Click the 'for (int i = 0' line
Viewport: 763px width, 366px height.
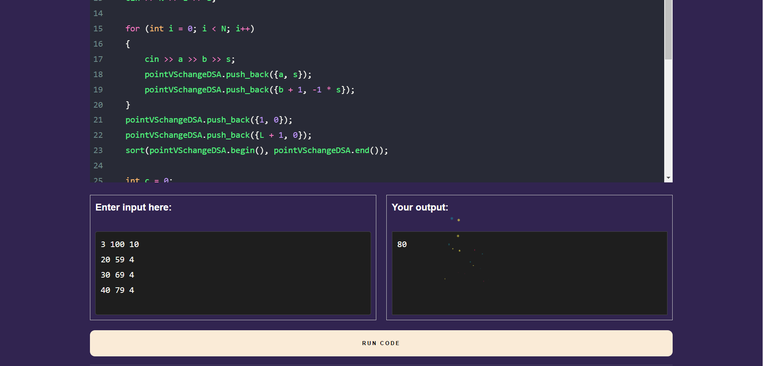point(190,29)
